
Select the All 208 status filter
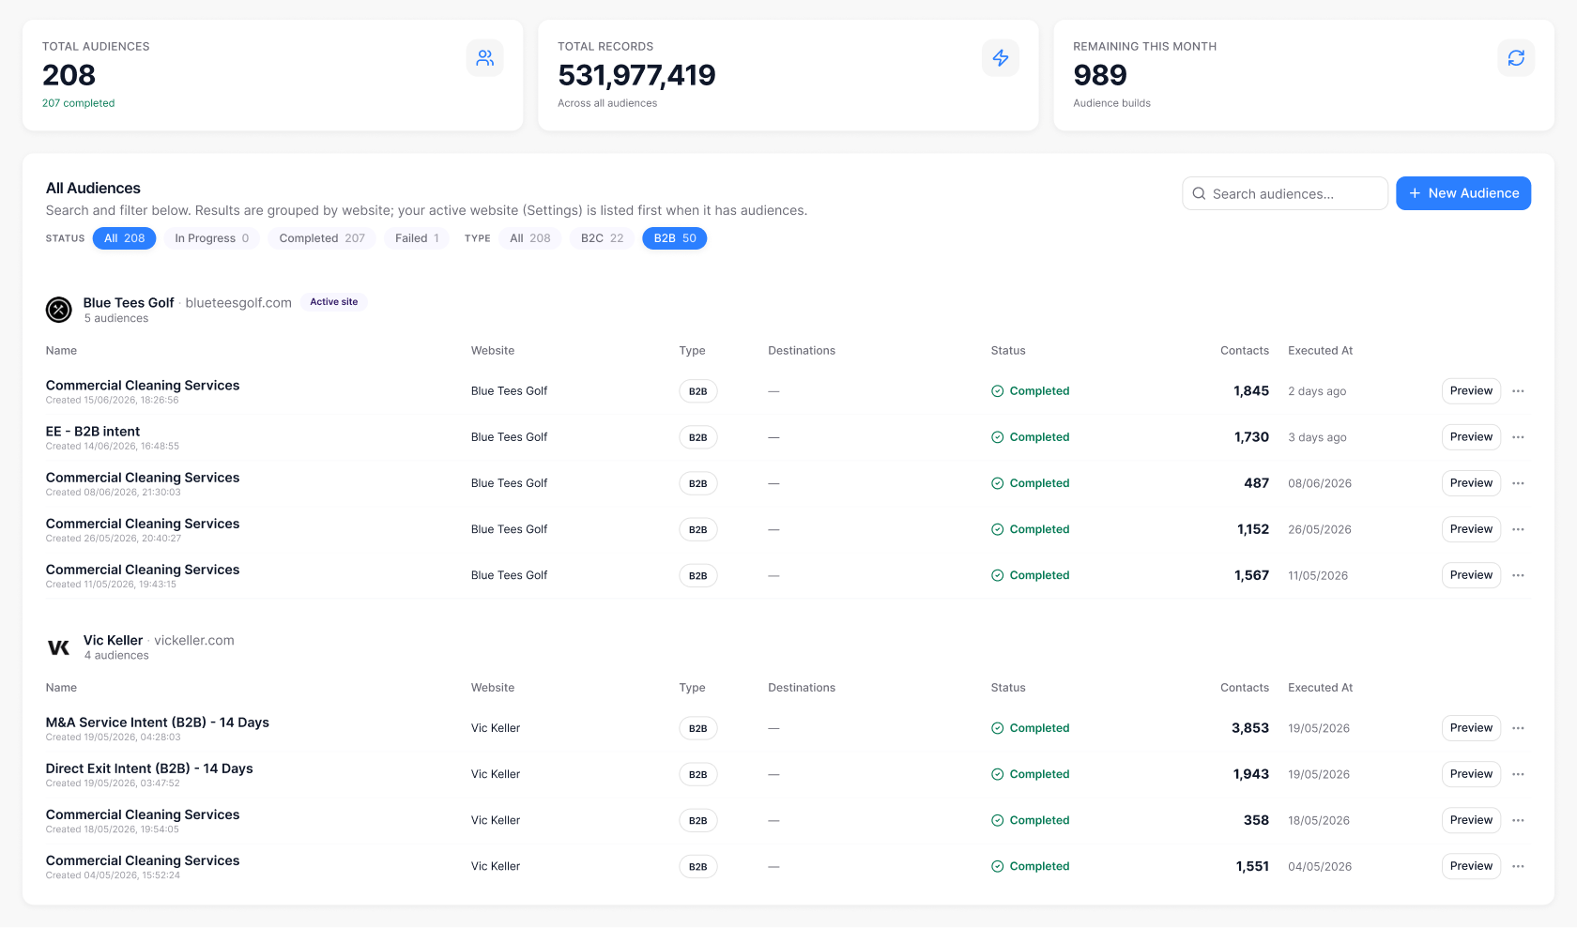point(125,238)
